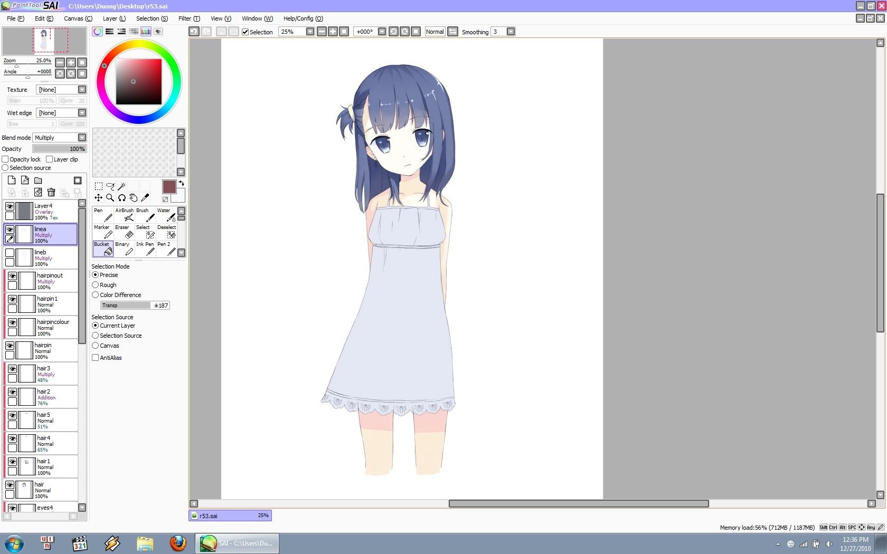Open the Layer menu
The image size is (887, 554).
(x=114, y=18)
